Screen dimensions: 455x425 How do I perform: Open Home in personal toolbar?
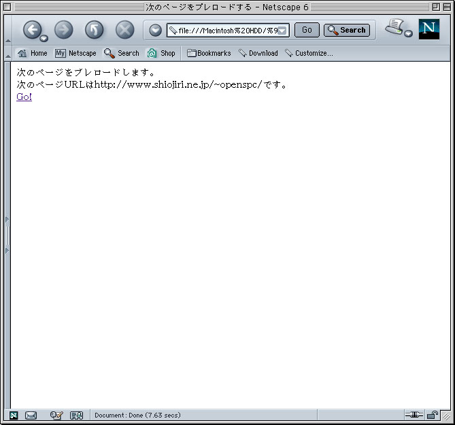32,53
